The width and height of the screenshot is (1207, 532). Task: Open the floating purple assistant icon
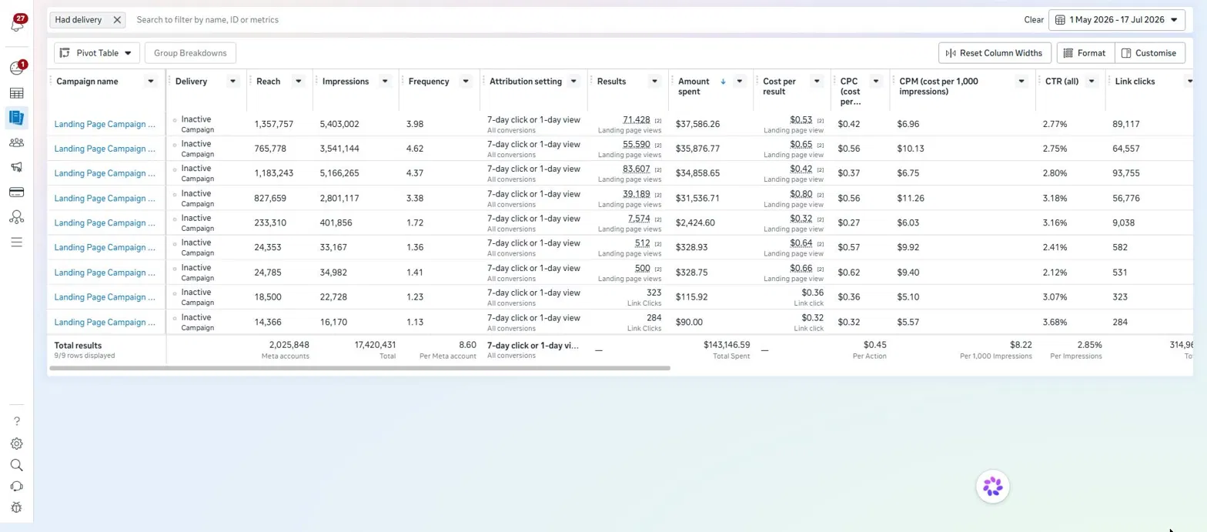pyautogui.click(x=993, y=487)
